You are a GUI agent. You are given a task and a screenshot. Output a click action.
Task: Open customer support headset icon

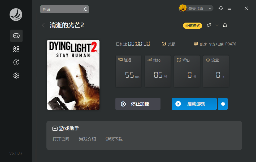tap(220, 8)
